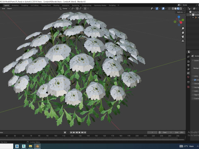
Task: Open the Texture Paint workspace
Action: (x=46, y=5)
